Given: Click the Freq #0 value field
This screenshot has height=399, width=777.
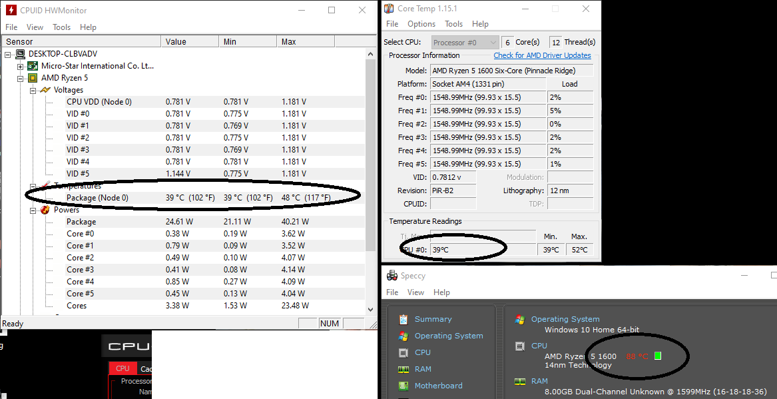Looking at the screenshot, I should pos(488,97).
